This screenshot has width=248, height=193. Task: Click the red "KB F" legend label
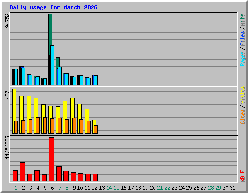[x=243, y=176]
